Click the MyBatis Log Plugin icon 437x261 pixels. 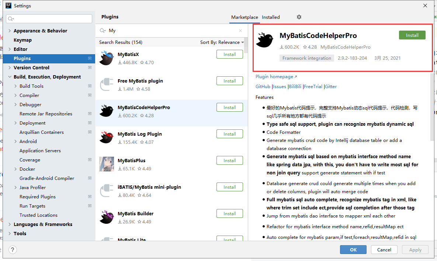click(x=107, y=138)
